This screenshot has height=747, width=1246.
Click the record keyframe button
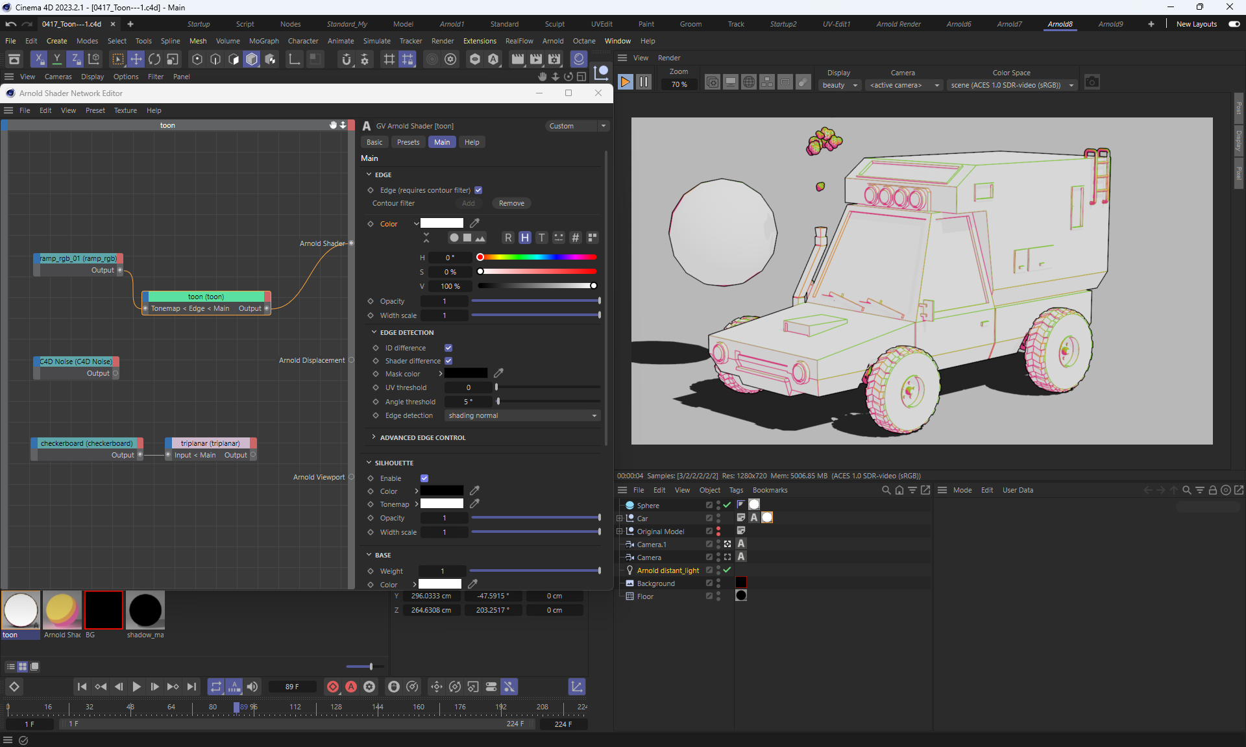click(x=333, y=687)
